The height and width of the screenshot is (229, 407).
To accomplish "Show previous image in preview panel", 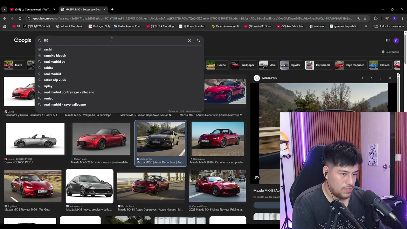I will (362, 78).
